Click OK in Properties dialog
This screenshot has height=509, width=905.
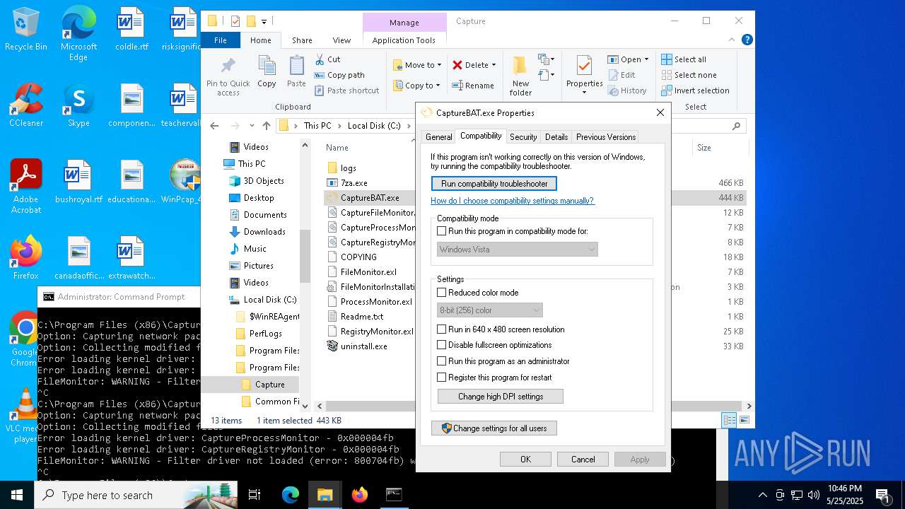(525, 460)
